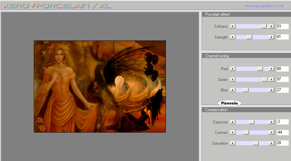This screenshot has width=291, height=161.
Task: Click the Strength left arrow button
Action: (233, 37)
